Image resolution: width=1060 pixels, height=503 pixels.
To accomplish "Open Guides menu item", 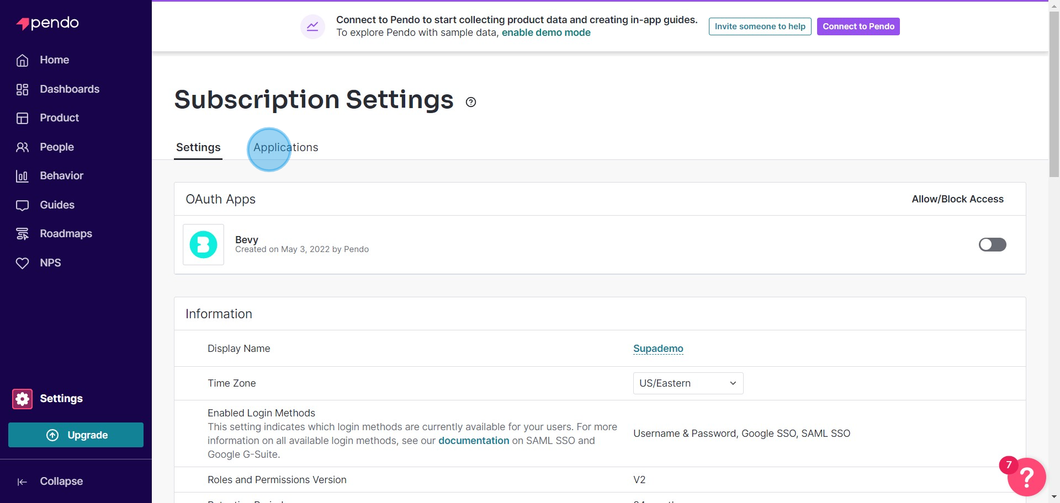I will click(x=57, y=205).
